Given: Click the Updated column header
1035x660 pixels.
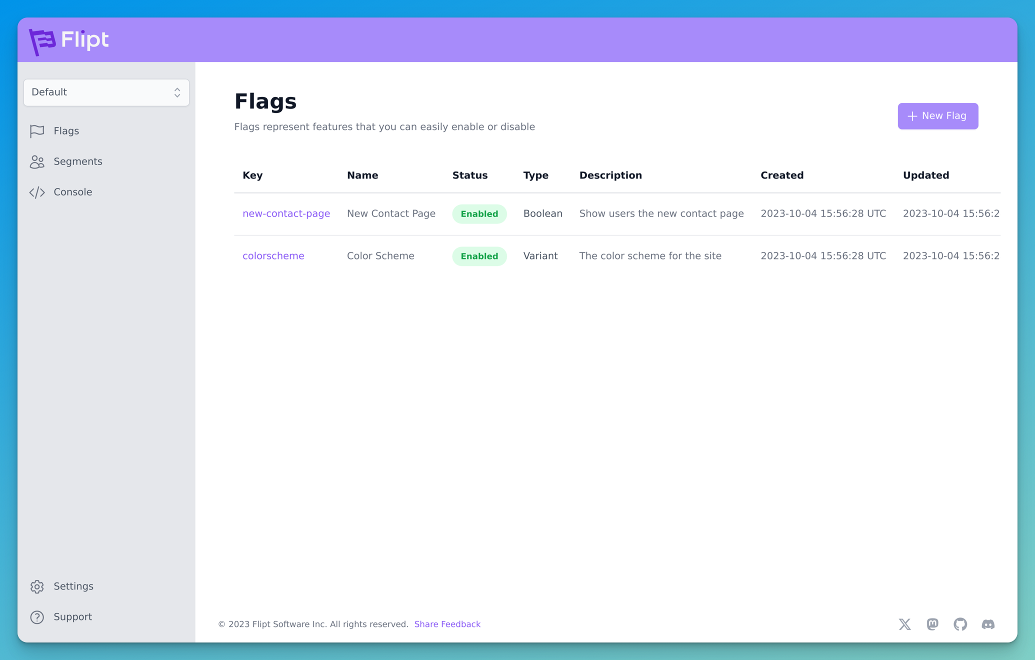Looking at the screenshot, I should click(926, 175).
